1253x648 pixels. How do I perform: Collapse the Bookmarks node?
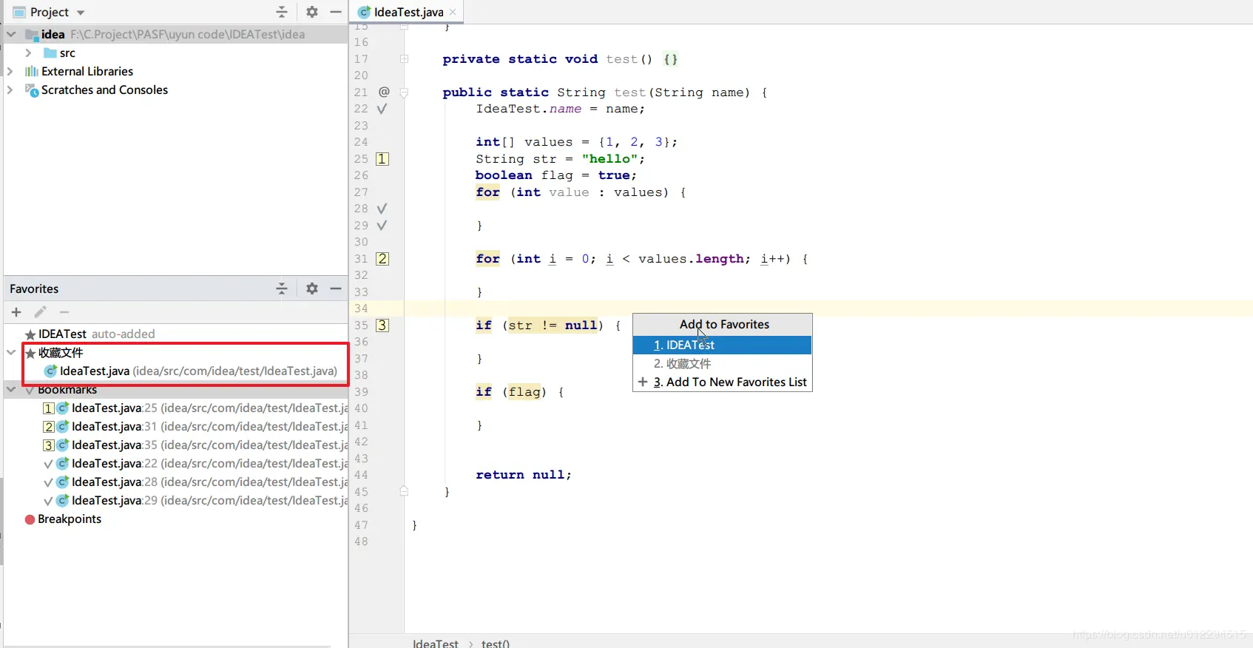(11, 389)
